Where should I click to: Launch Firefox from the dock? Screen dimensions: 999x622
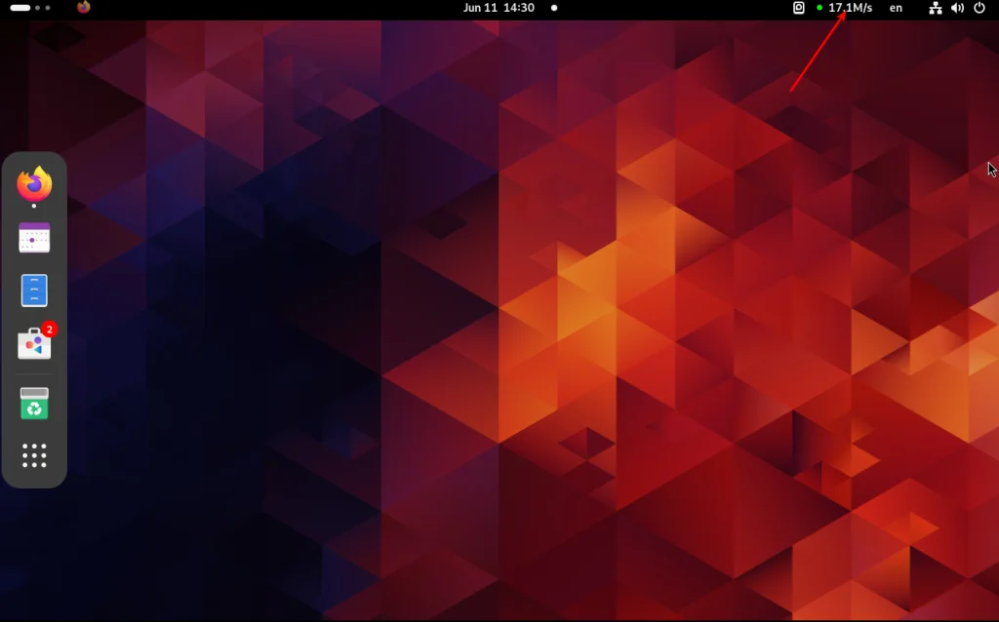[34, 184]
